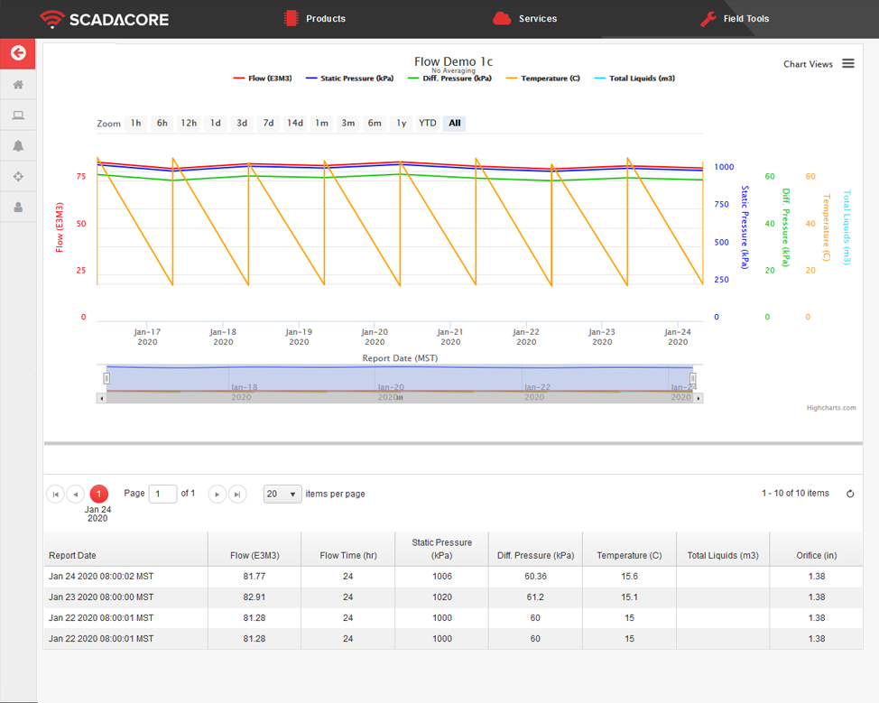Refresh the table with the reload icon
879x703 pixels.
(849, 494)
